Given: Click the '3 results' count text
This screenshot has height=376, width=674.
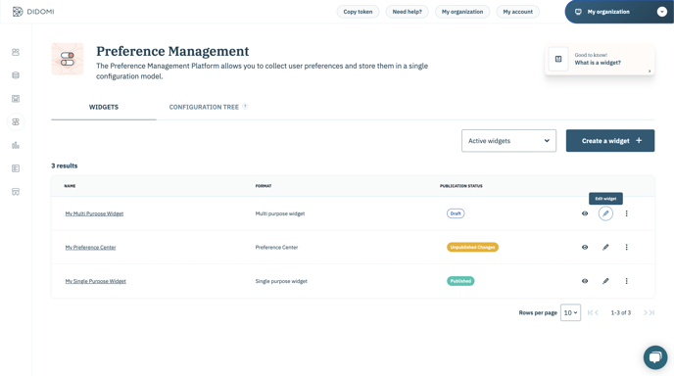Looking at the screenshot, I should tap(65, 165).
